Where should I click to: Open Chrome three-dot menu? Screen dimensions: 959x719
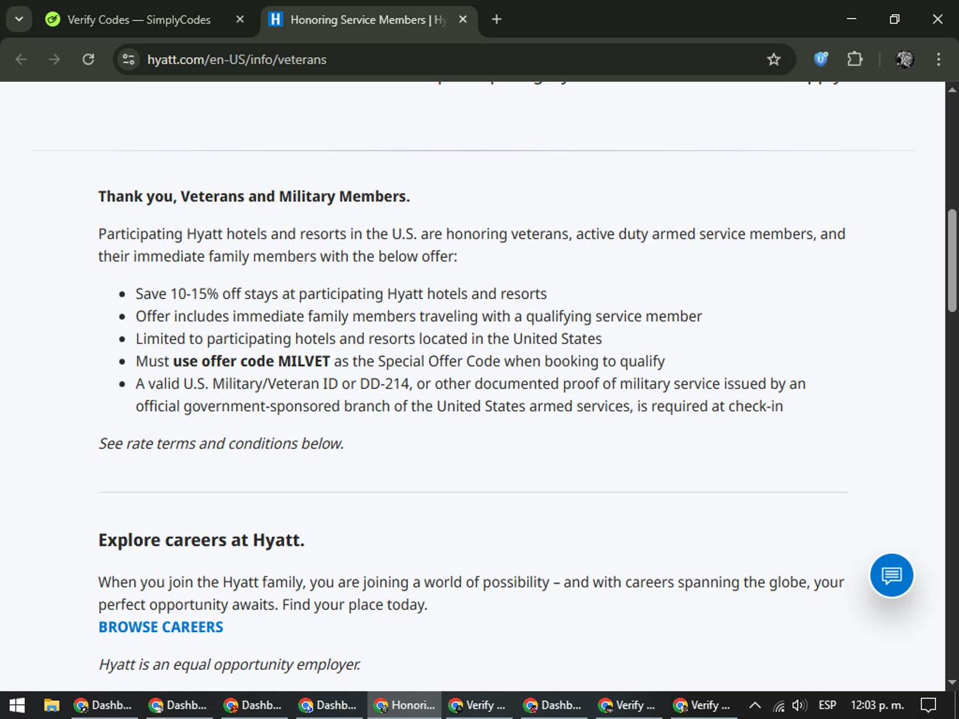[939, 59]
